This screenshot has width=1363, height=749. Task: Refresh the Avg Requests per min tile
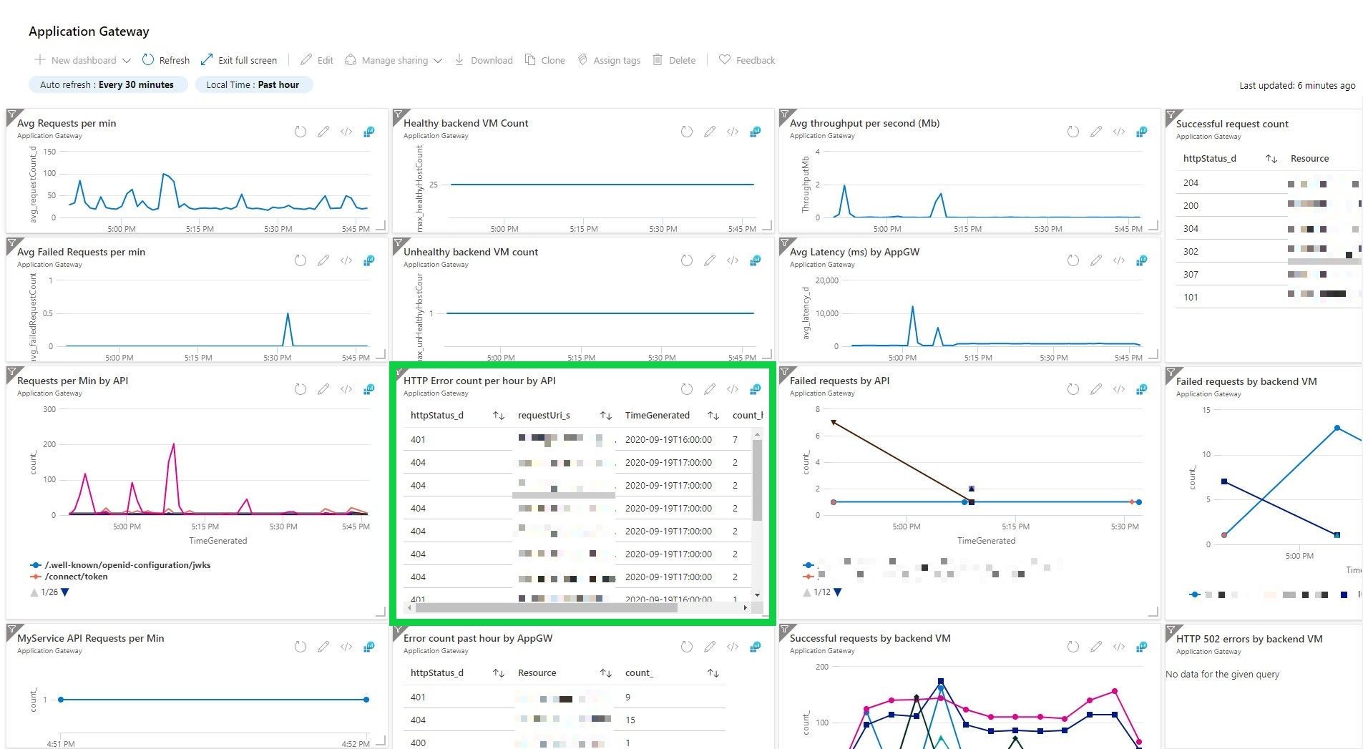(300, 131)
